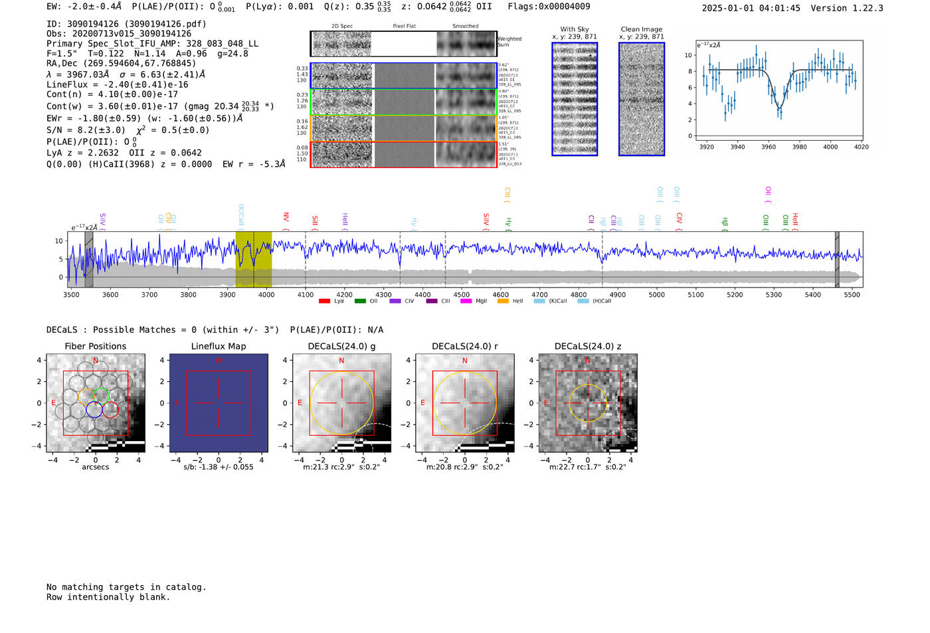Screen dimensions: 930x633
Task: Click 'No matching targets in catalog.' text
Action: [126, 587]
